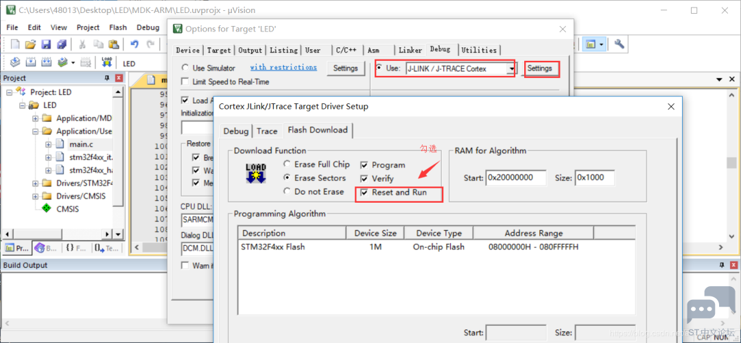Select the Use Simulator radio button

click(185, 68)
